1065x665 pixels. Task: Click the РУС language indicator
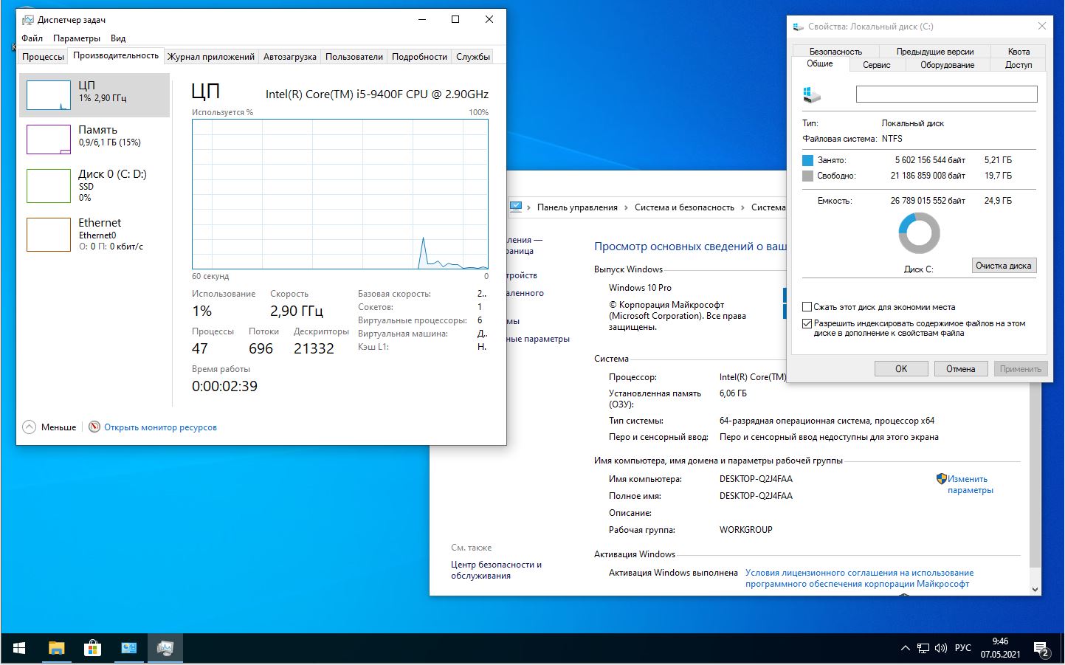[x=962, y=648]
